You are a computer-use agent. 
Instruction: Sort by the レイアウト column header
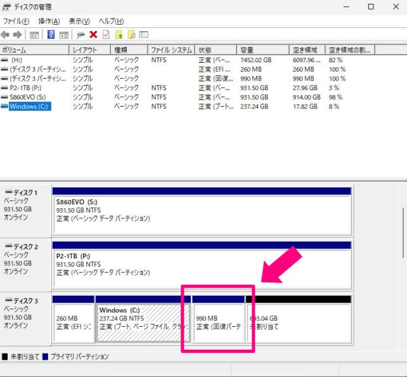click(x=90, y=50)
